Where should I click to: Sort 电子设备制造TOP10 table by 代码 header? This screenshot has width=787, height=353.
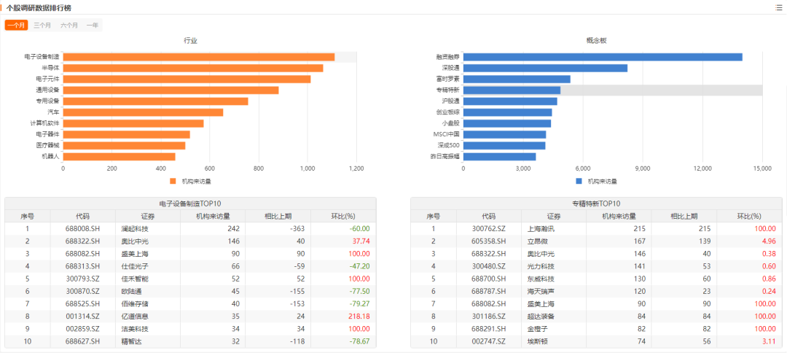coord(83,216)
